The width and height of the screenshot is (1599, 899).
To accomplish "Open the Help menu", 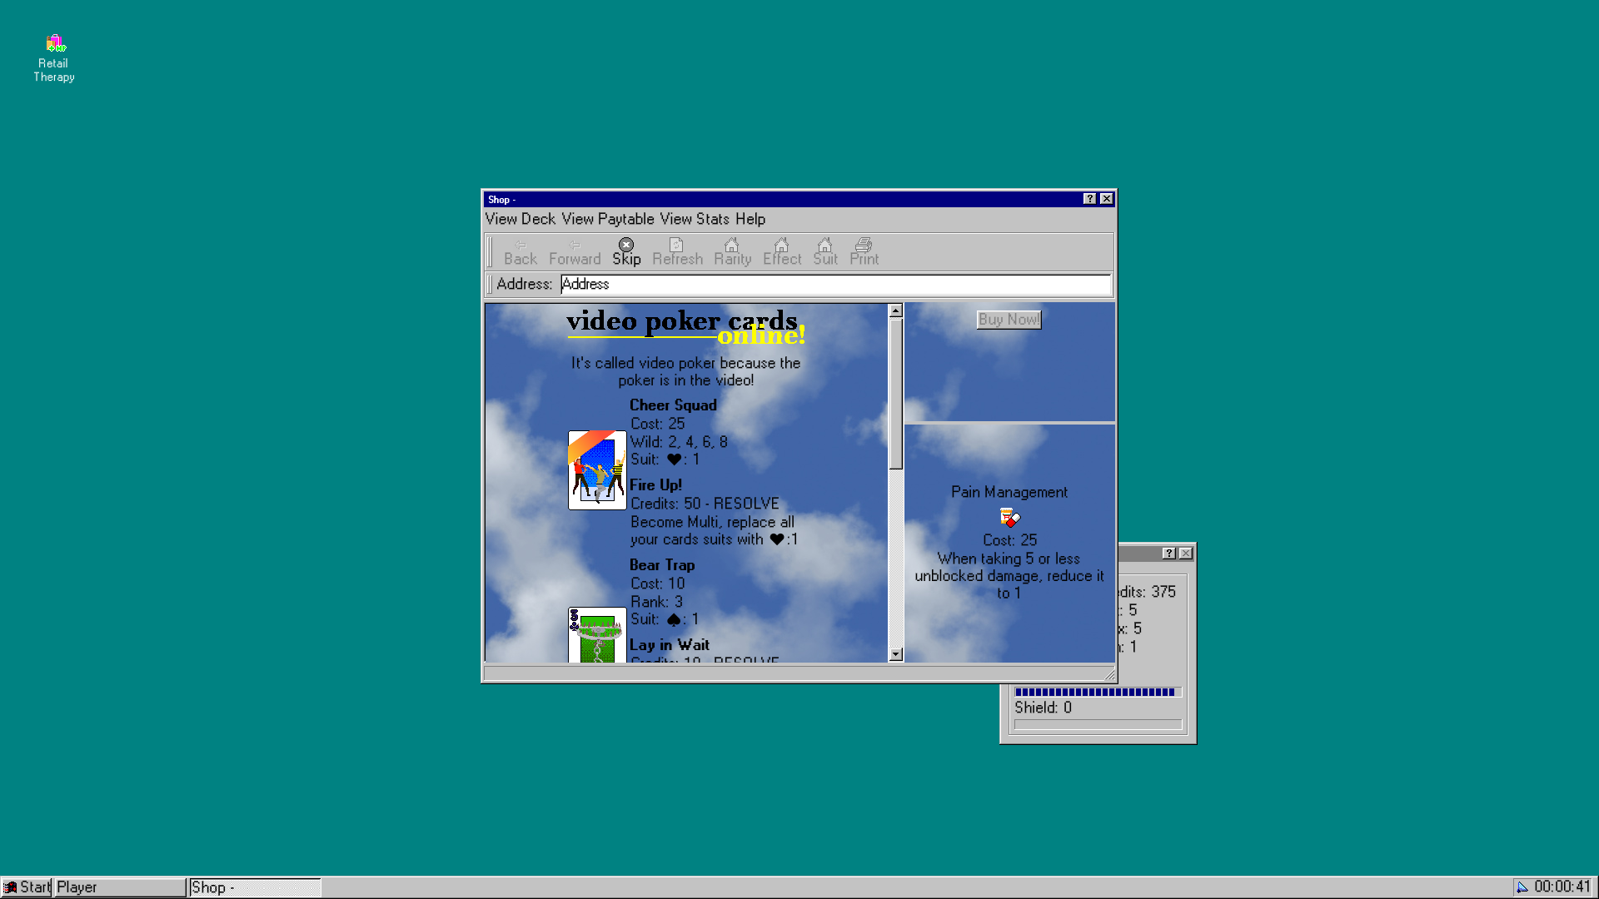I will point(750,219).
